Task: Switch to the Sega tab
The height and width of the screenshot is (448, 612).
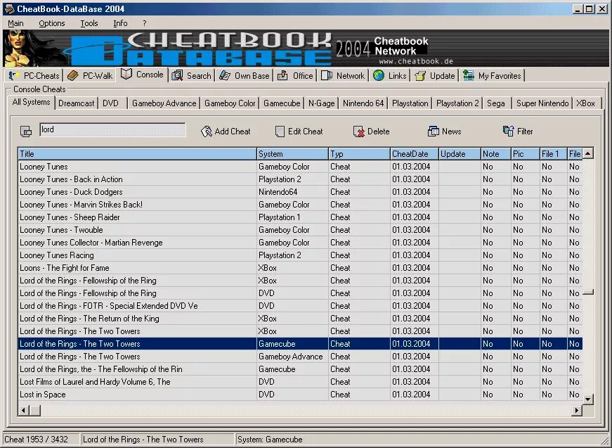Action: pos(496,103)
